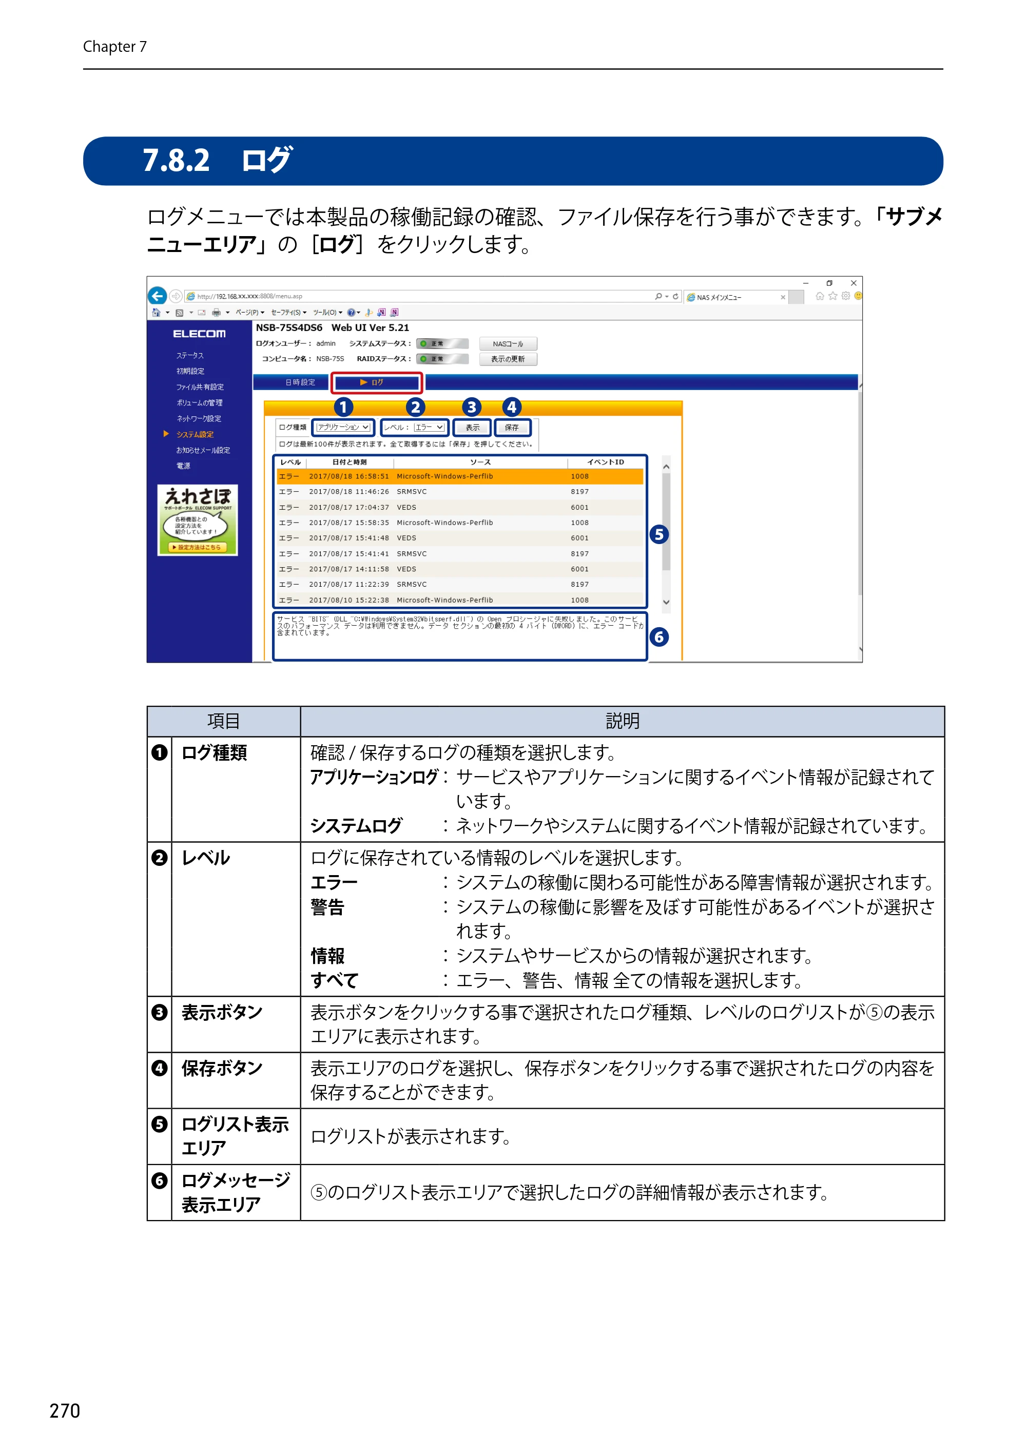Click the 保存 button to save logs
The height and width of the screenshot is (1452, 1027).
pyautogui.click(x=512, y=428)
